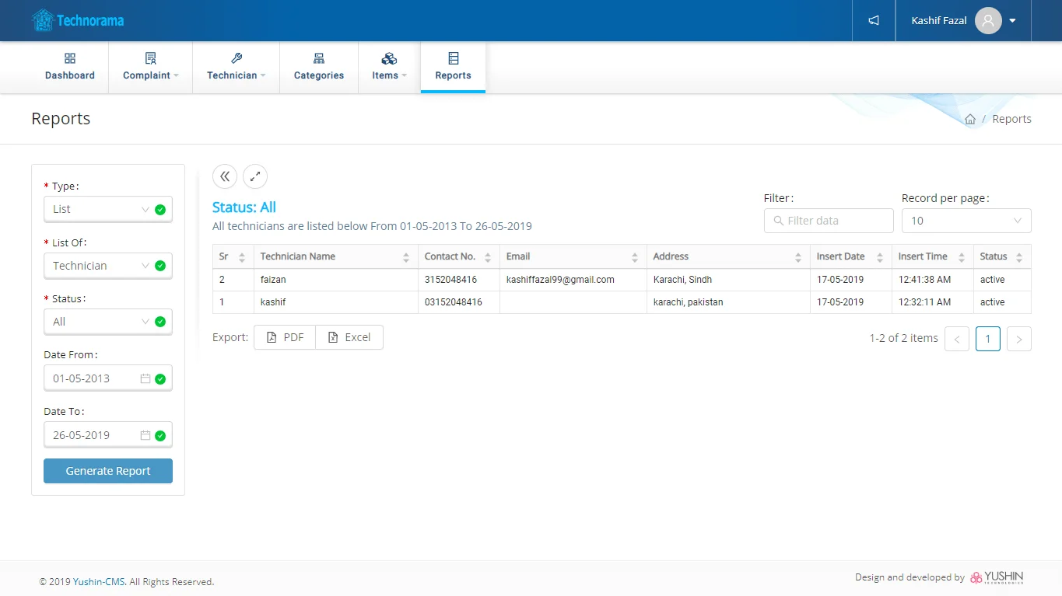Screen dimensions: 1062x596
Task: Click the user avatar icon
Action: pos(987,20)
